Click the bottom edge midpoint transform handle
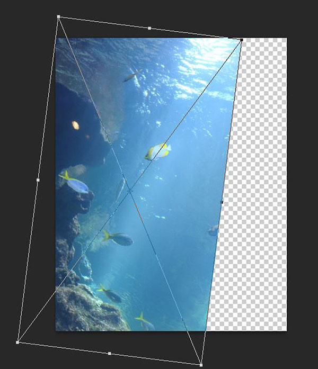 point(110,354)
